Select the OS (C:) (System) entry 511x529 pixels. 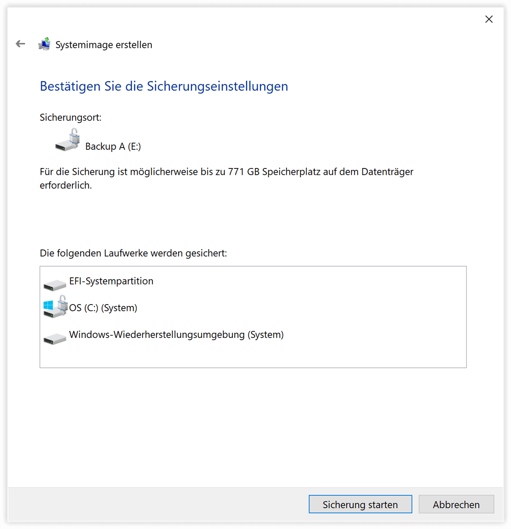coord(103,308)
